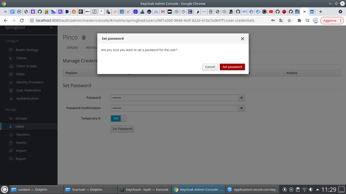The image size is (346, 194).
Task: Open the tab search dropdown arrow
Action: pyautogui.click(x=340, y=12)
